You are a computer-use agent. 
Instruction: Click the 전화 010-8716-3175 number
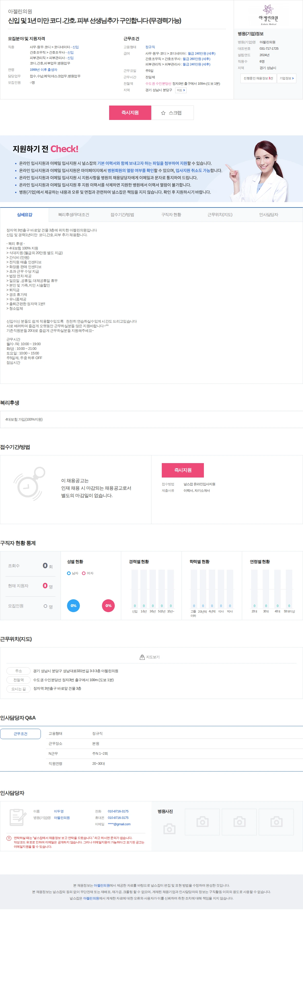(118, 811)
